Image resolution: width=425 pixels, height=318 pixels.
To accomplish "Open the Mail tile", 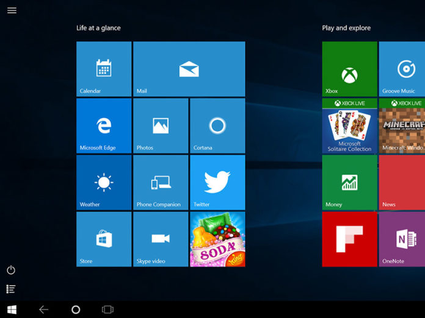I will click(189, 69).
